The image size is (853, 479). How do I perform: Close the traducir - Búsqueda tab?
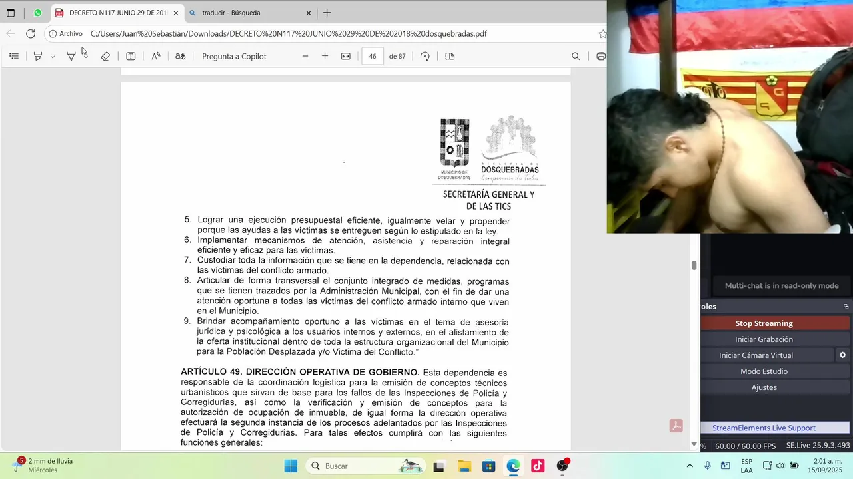tap(309, 13)
